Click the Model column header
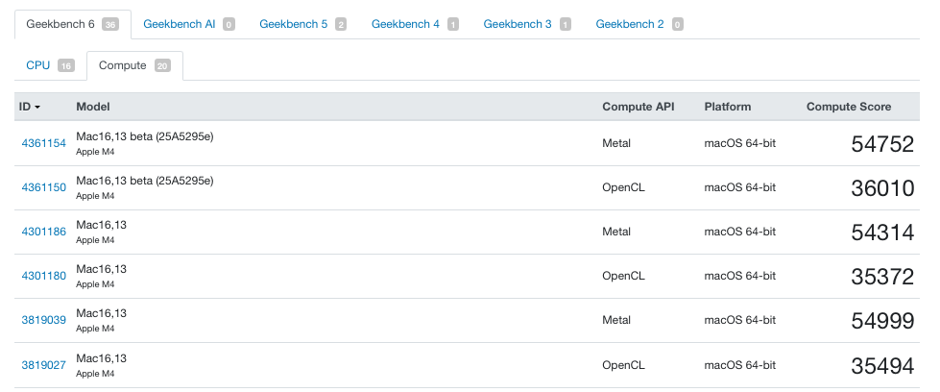940x392 pixels. click(x=94, y=107)
